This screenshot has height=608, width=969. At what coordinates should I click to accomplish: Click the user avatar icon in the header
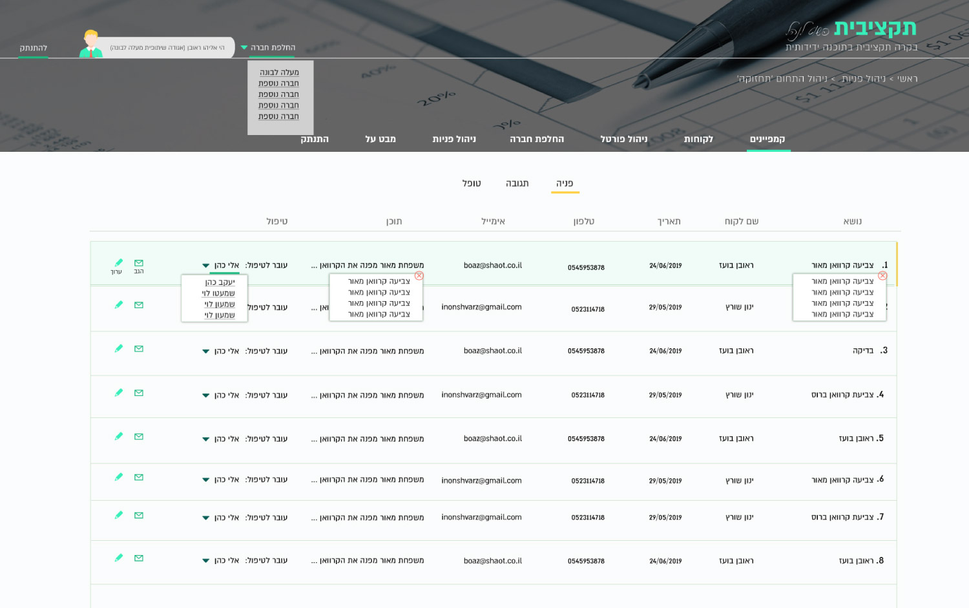pos(91,44)
